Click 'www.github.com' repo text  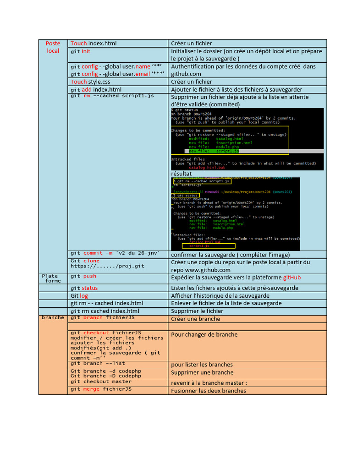[x=208, y=270]
